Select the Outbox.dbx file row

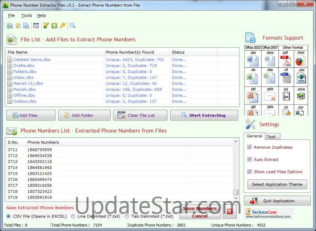tap(122, 101)
